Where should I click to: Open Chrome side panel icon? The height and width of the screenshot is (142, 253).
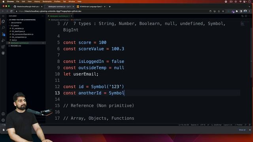point(241,11)
